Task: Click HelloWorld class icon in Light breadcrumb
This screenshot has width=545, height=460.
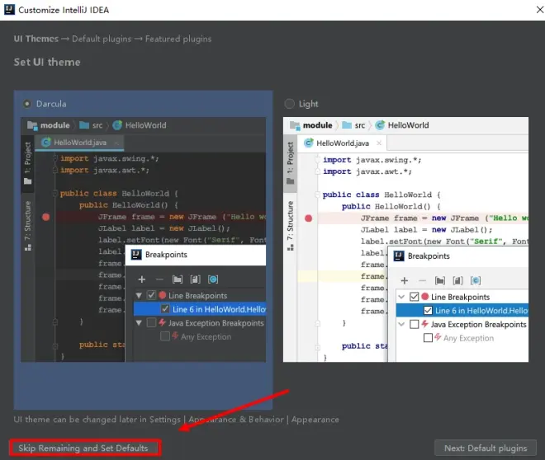Action: [x=380, y=125]
